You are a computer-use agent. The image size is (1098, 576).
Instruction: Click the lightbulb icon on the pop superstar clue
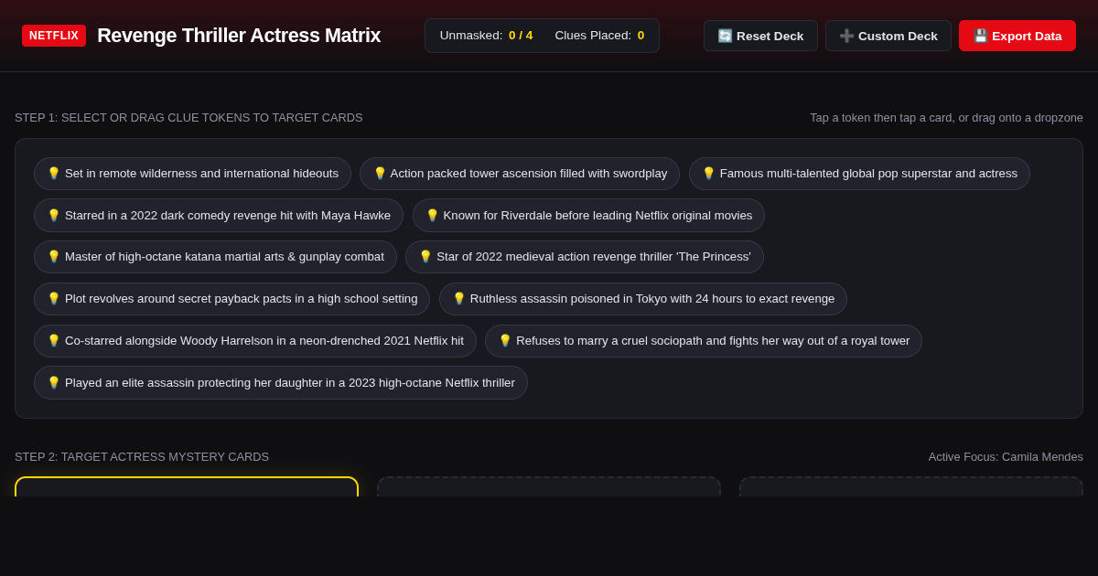point(709,174)
